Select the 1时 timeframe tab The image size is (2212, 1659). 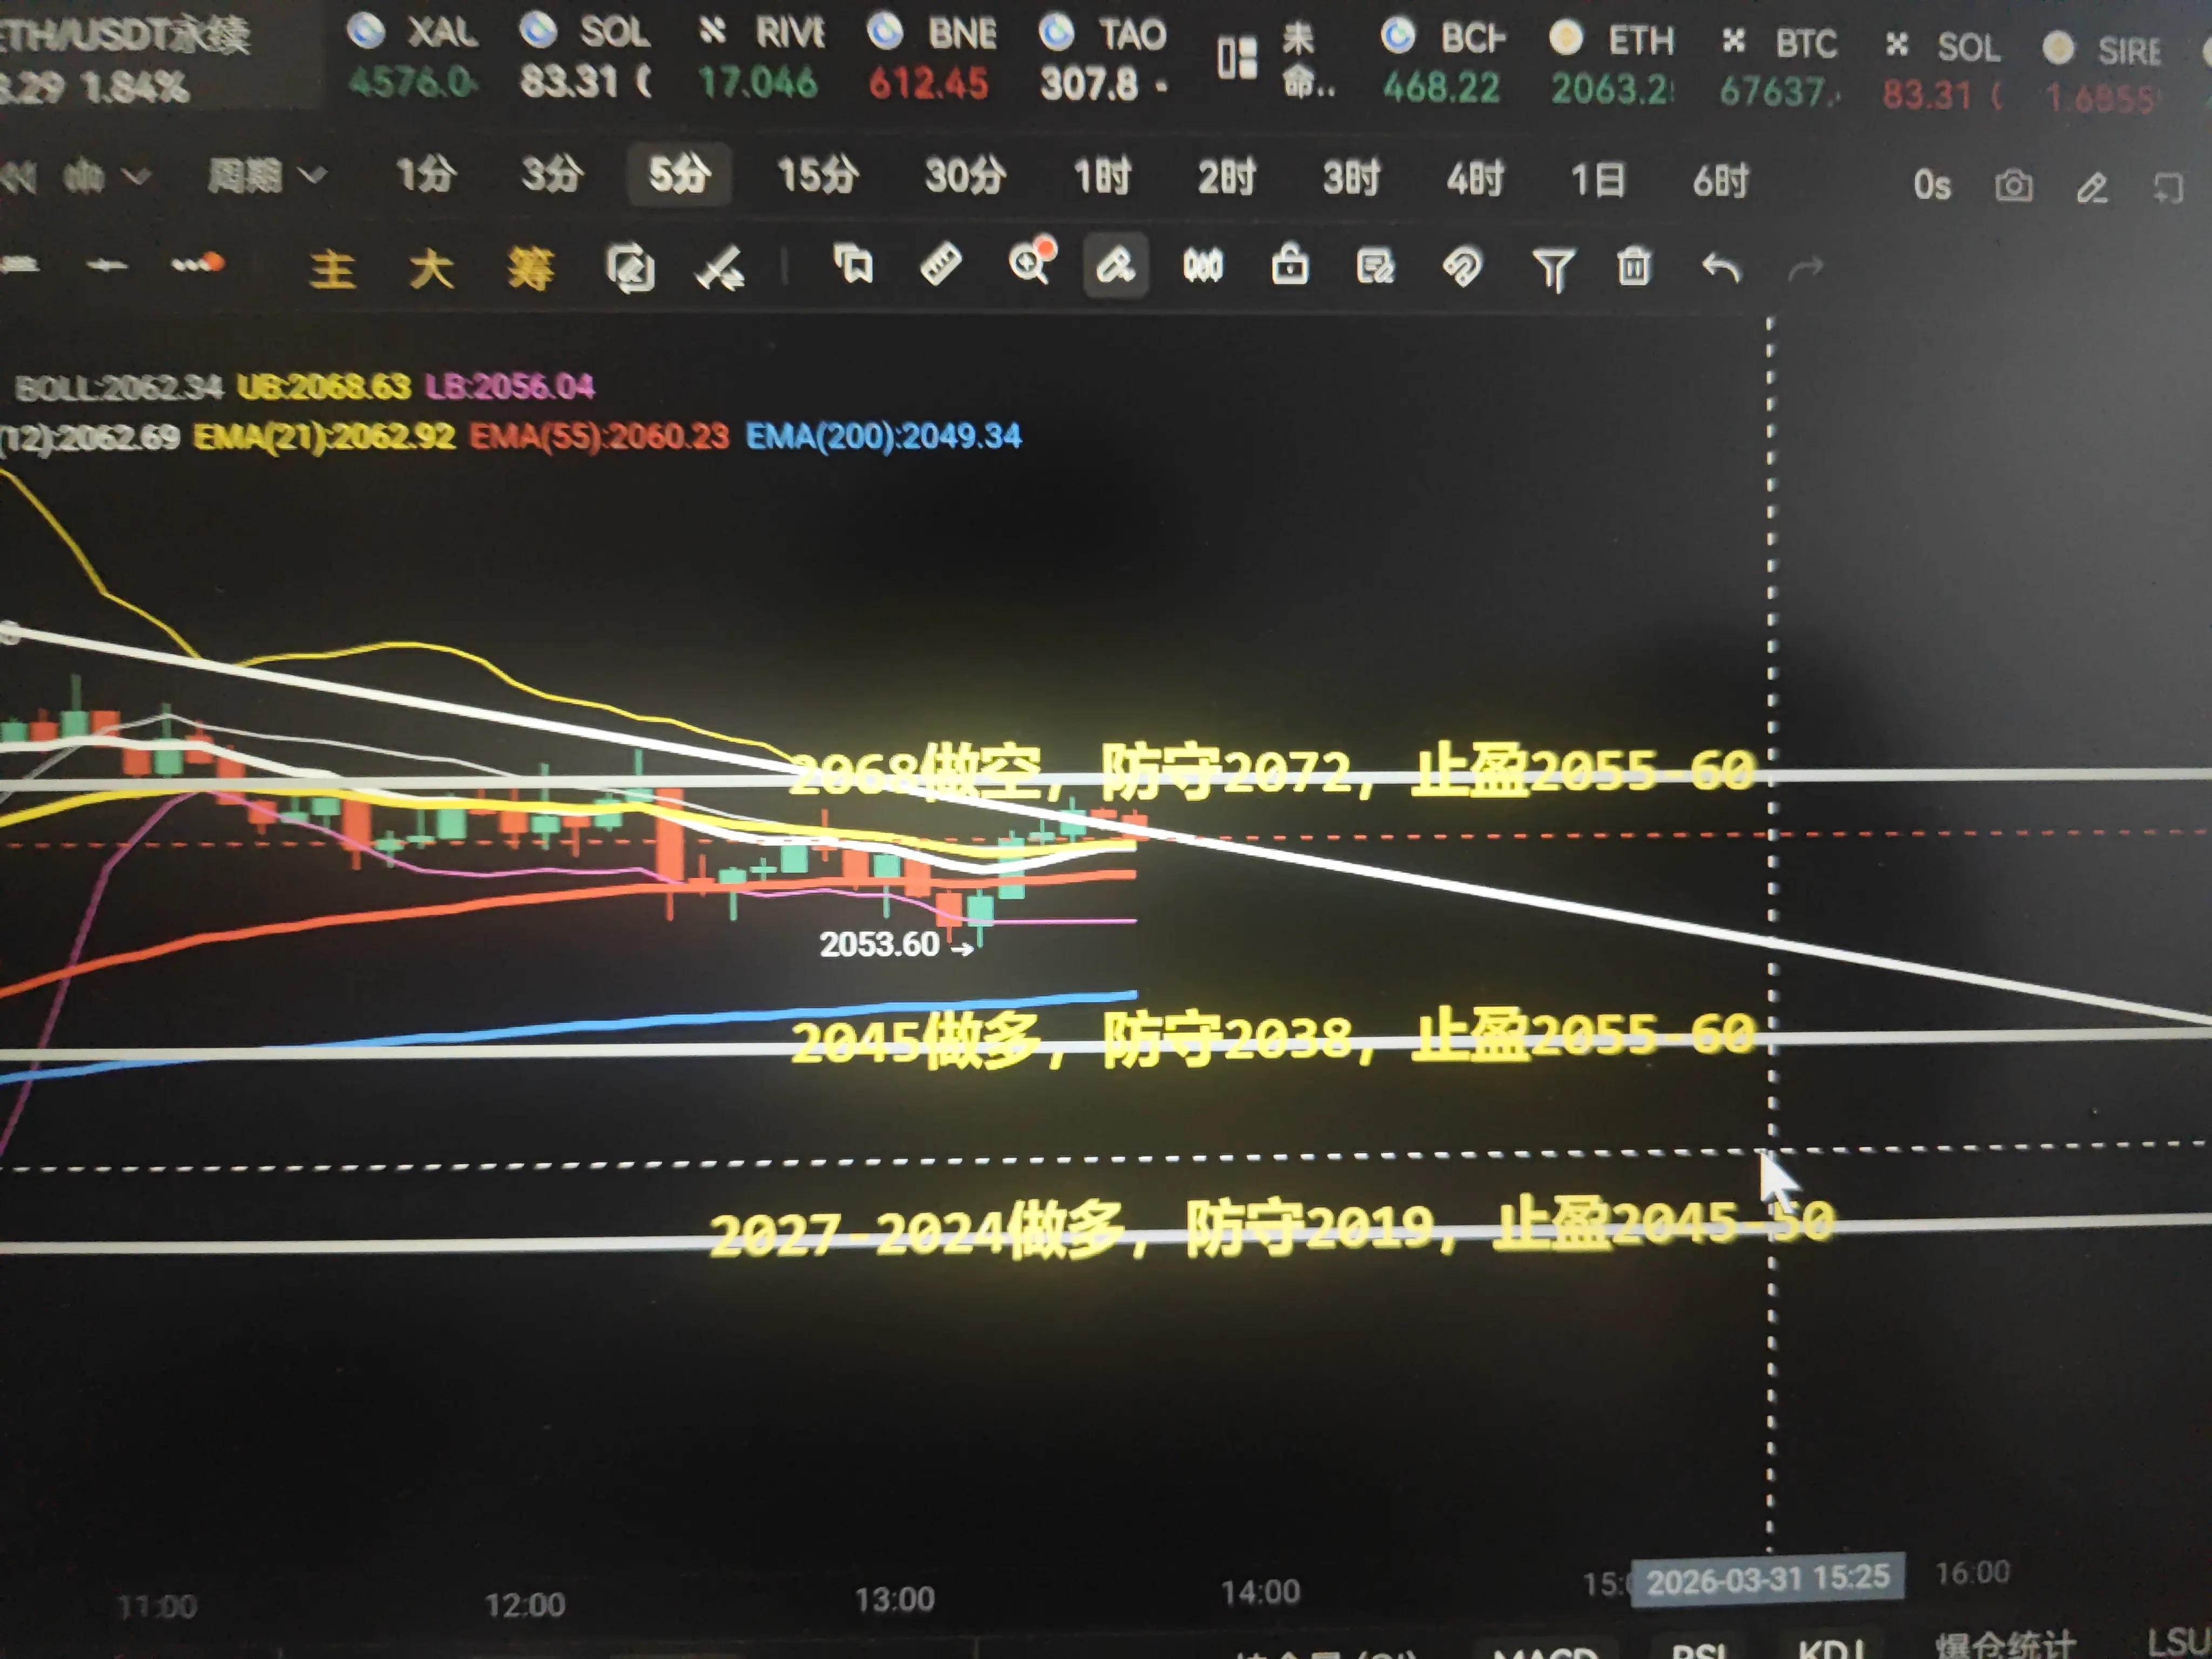pyautogui.click(x=1101, y=178)
